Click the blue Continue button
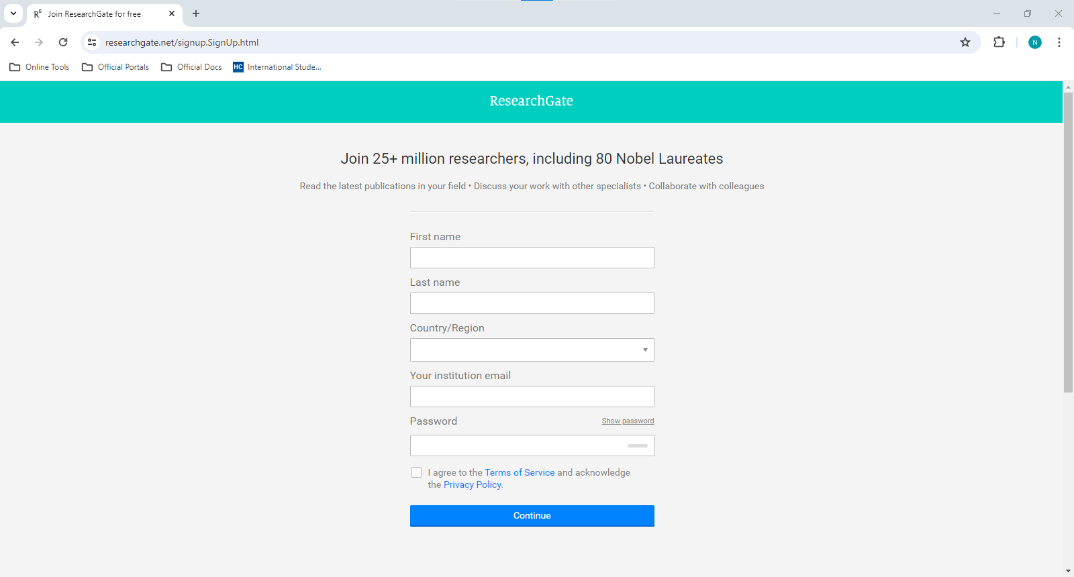This screenshot has height=577, width=1074. [532, 516]
